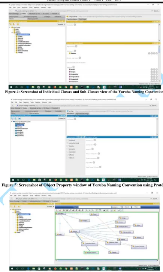The height and width of the screenshot is (272, 163).
Task: Click plus icon beside Domains (intersection) in Figure 5
Action: click(99, 153)
